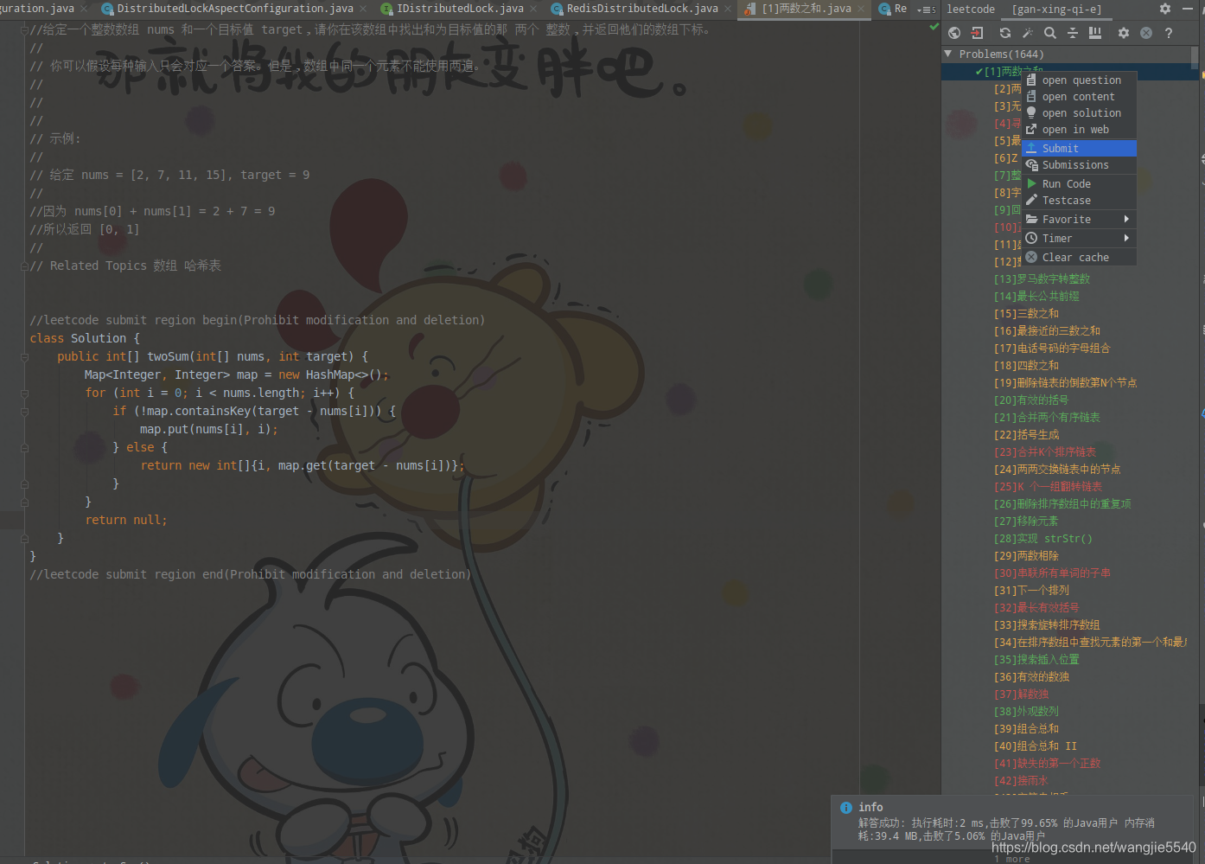Screen dimensions: 1205x864
Task: Close the RedisDistributedLock.java tab
Action: (x=728, y=9)
